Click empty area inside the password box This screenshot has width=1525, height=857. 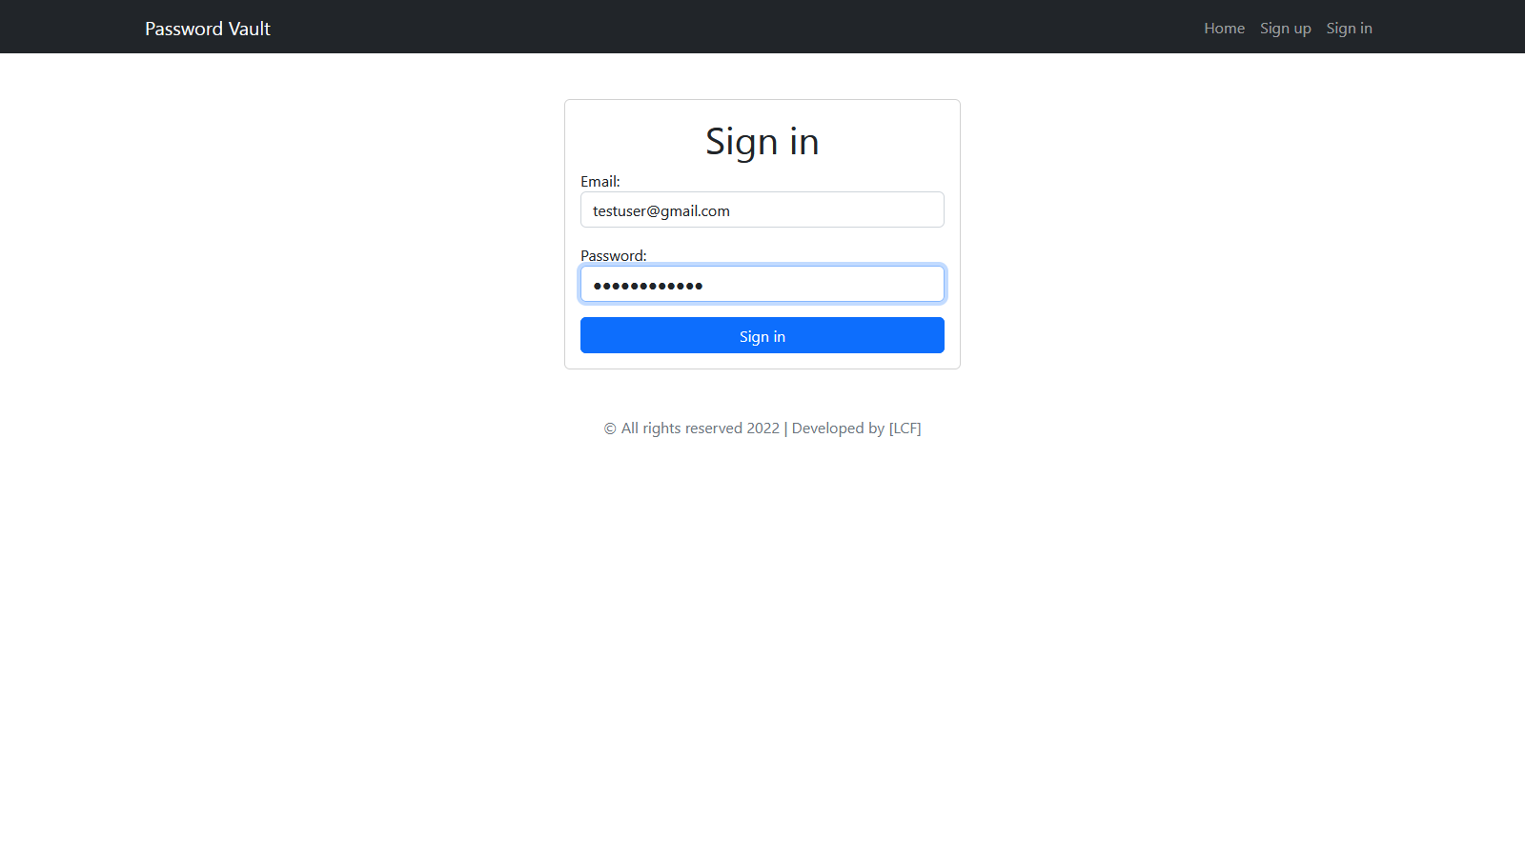coord(824,284)
